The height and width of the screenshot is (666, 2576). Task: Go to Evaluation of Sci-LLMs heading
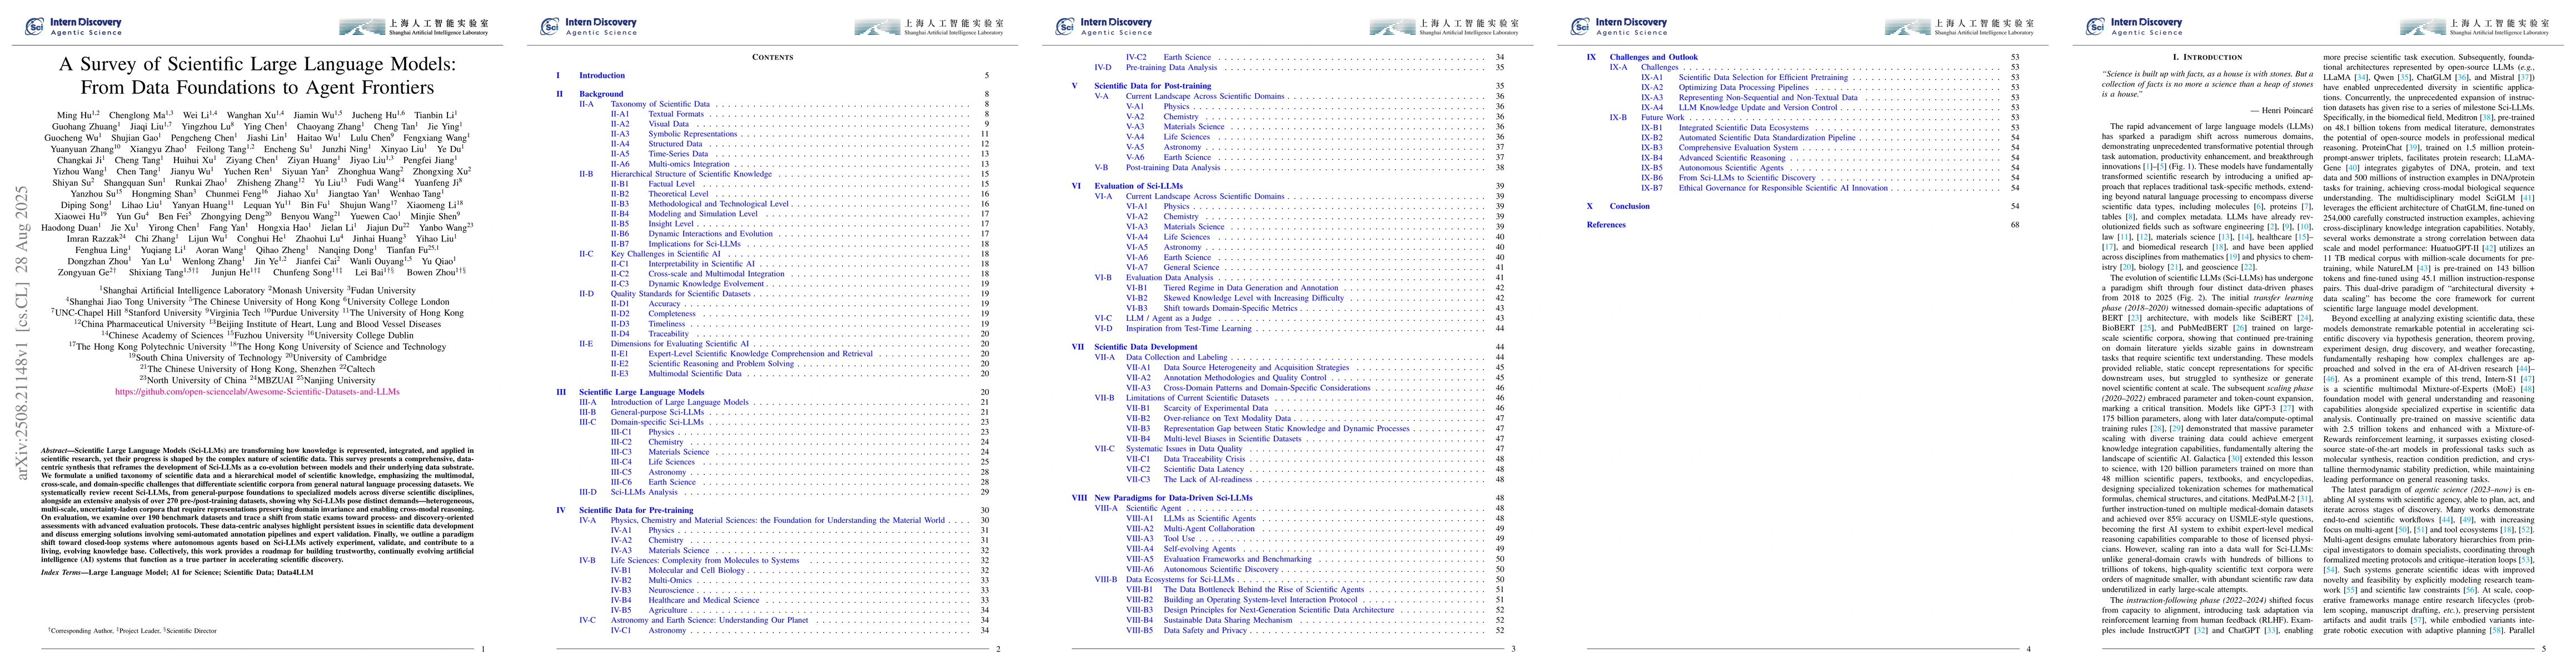pos(1138,186)
